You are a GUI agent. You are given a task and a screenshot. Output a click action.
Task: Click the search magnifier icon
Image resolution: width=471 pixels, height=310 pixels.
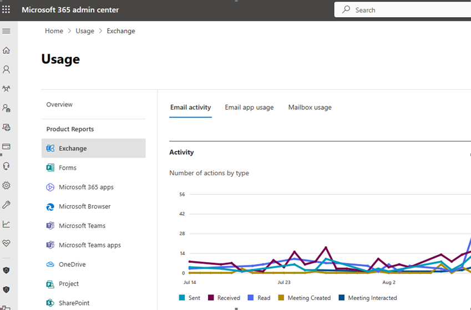346,9
